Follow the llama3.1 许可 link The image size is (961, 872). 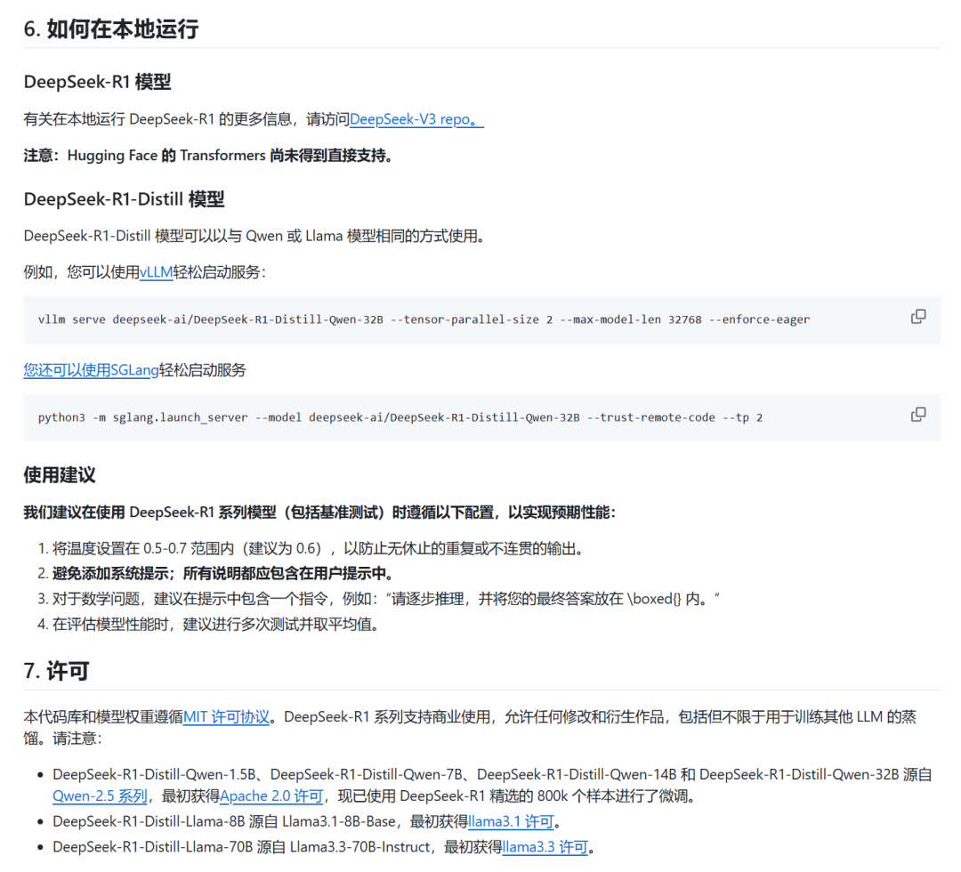pos(512,821)
